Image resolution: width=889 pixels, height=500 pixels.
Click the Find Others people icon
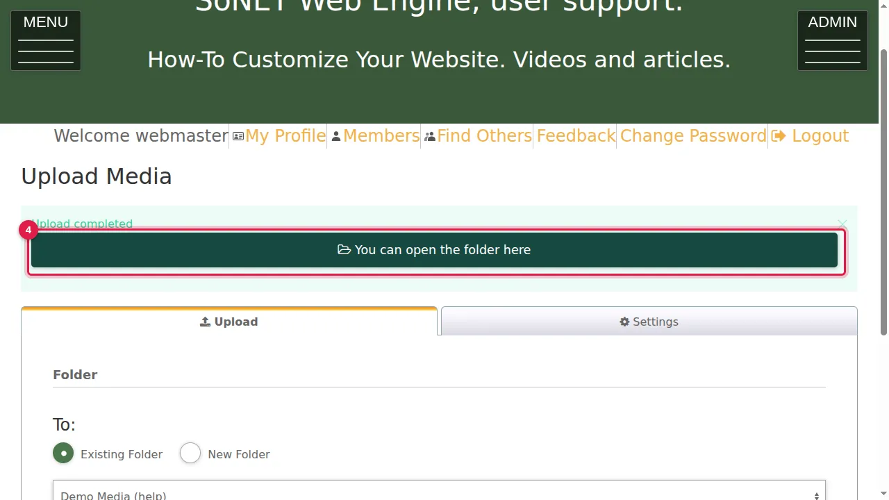click(430, 137)
